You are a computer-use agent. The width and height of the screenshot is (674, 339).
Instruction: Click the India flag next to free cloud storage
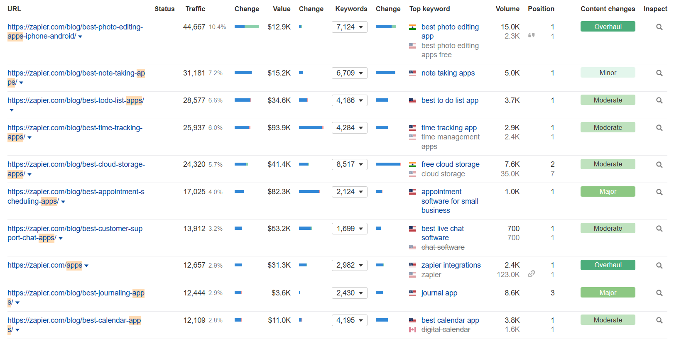click(412, 164)
